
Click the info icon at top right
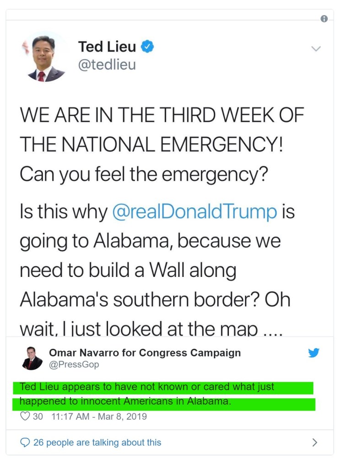(324, 19)
